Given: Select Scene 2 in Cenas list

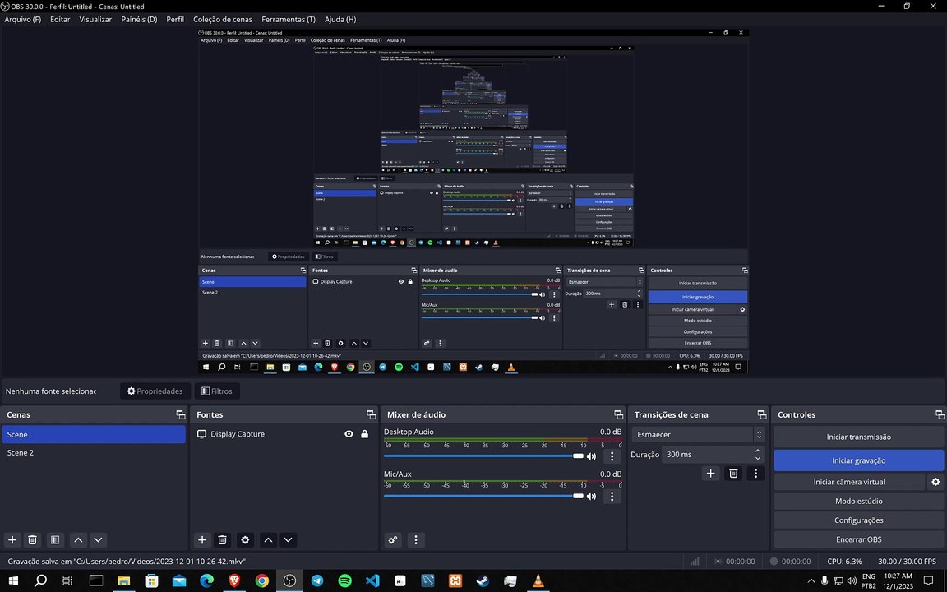Looking at the screenshot, I should [94, 452].
